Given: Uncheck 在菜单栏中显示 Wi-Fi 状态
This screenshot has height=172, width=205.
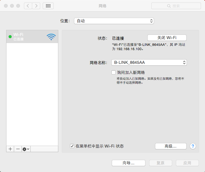Looking at the screenshot, I should [72, 146].
